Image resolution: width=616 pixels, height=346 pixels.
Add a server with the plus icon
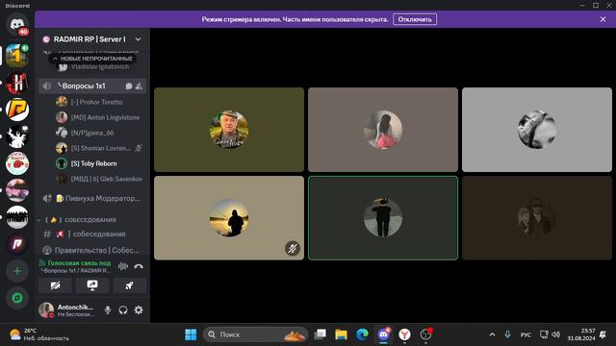coord(17,271)
